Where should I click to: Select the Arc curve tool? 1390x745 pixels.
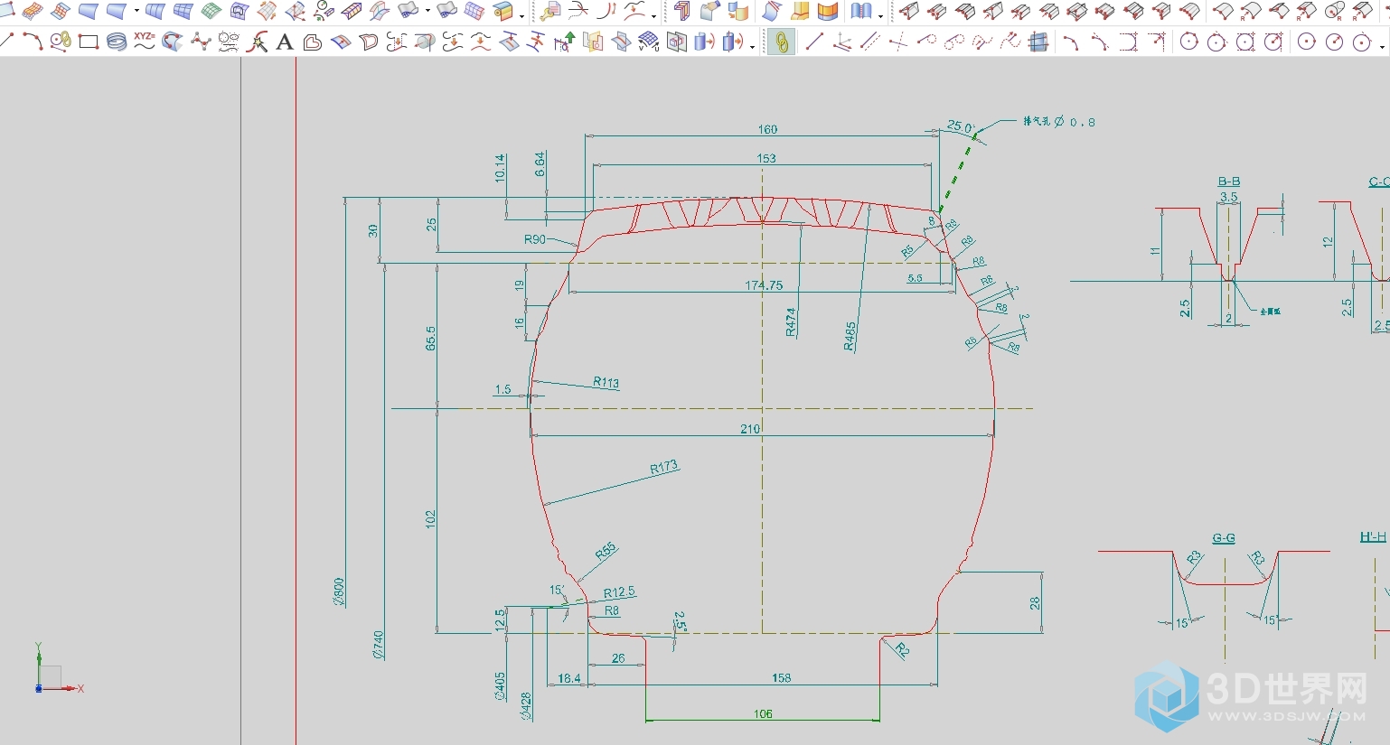point(33,42)
